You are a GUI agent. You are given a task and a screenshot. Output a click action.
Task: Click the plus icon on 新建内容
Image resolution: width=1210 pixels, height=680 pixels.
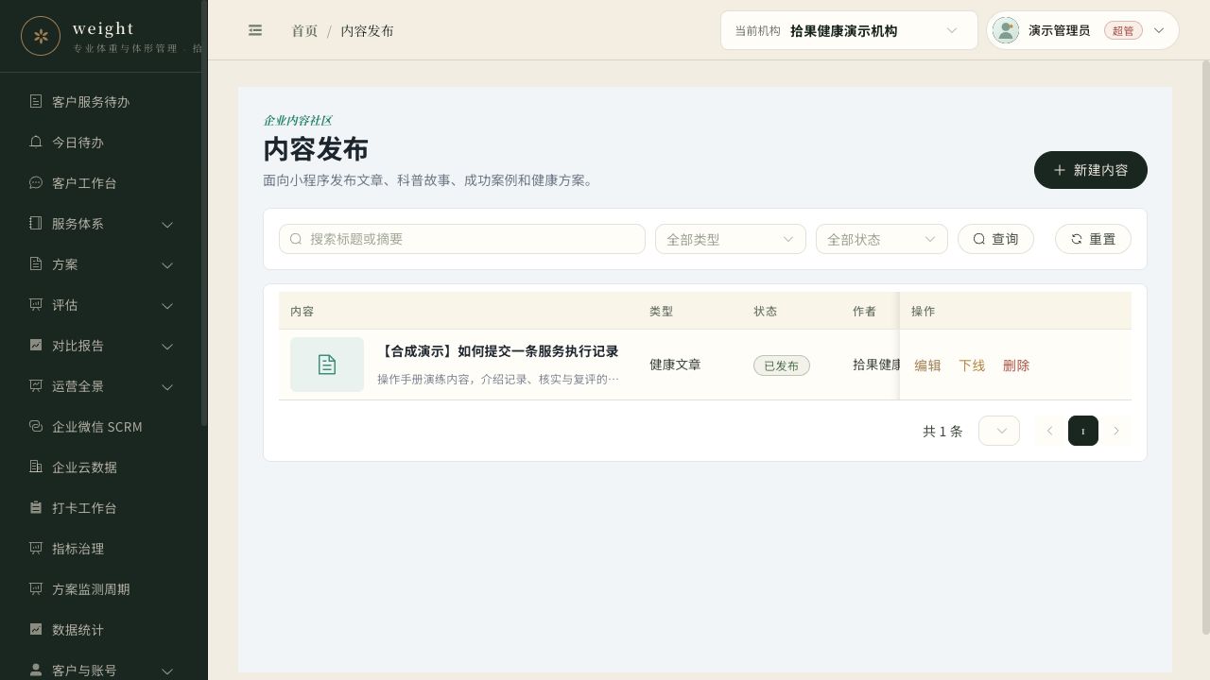1060,170
